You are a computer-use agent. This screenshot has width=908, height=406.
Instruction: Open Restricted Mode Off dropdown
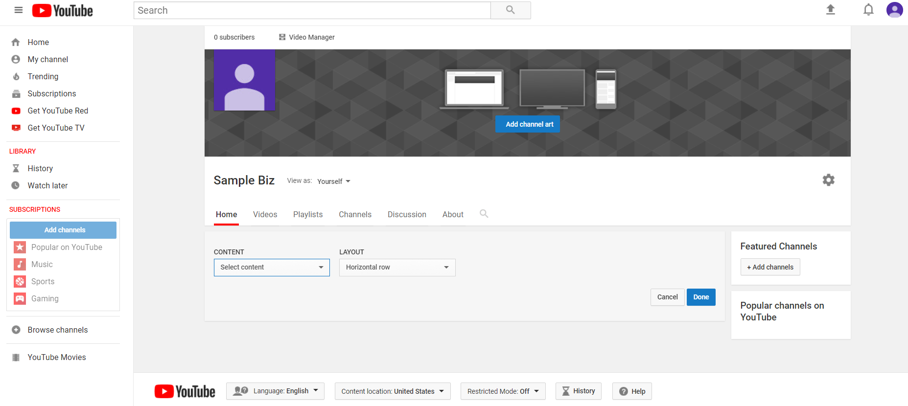pyautogui.click(x=503, y=391)
